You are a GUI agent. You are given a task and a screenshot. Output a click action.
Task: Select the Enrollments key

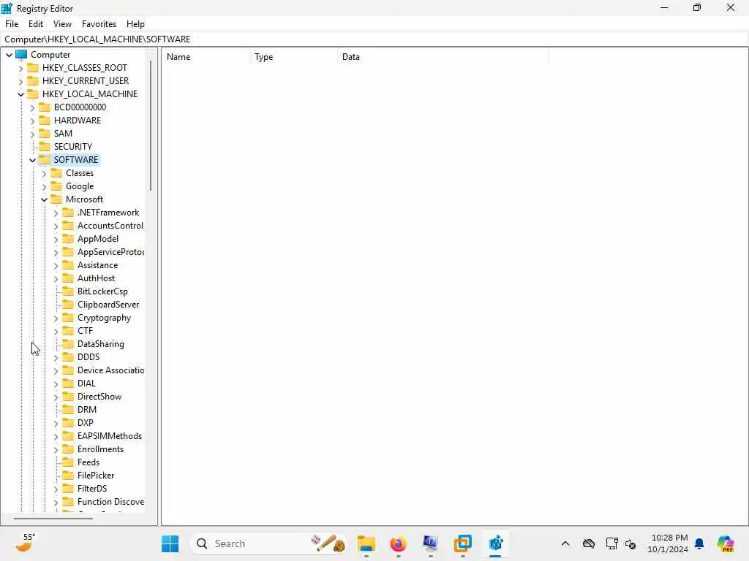tap(100, 449)
